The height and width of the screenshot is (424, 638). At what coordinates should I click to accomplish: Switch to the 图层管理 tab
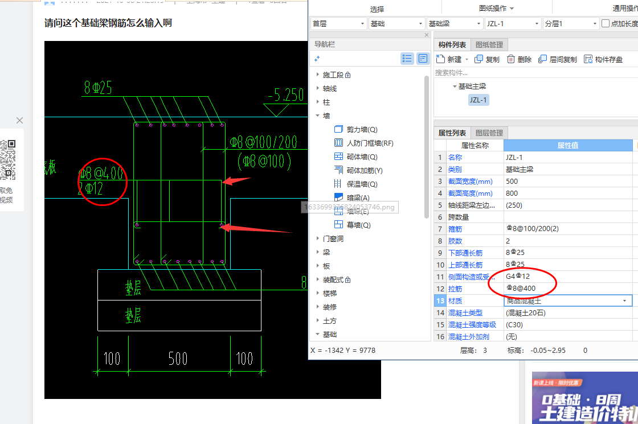(x=489, y=133)
